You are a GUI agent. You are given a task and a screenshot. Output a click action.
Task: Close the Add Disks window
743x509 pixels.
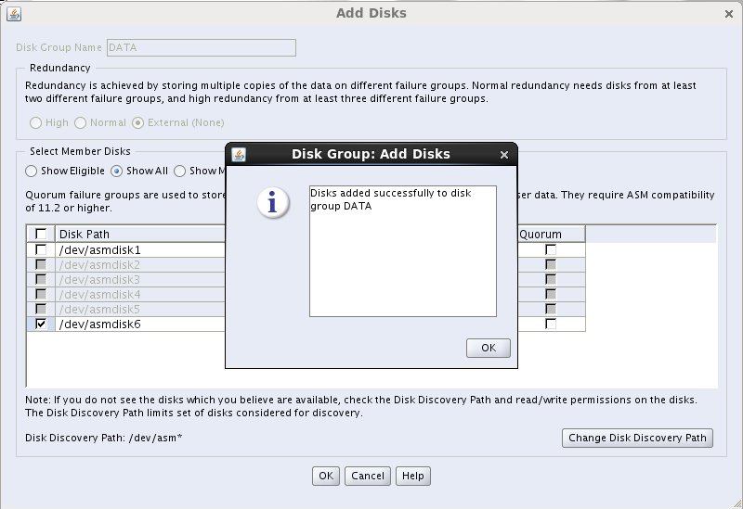tap(728, 14)
